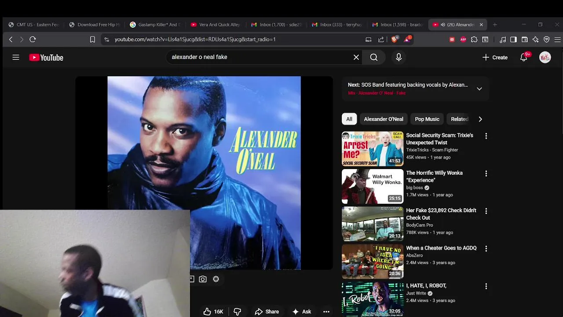563x317 pixels.
Task: Open browser media control music note
Action: click(503, 39)
